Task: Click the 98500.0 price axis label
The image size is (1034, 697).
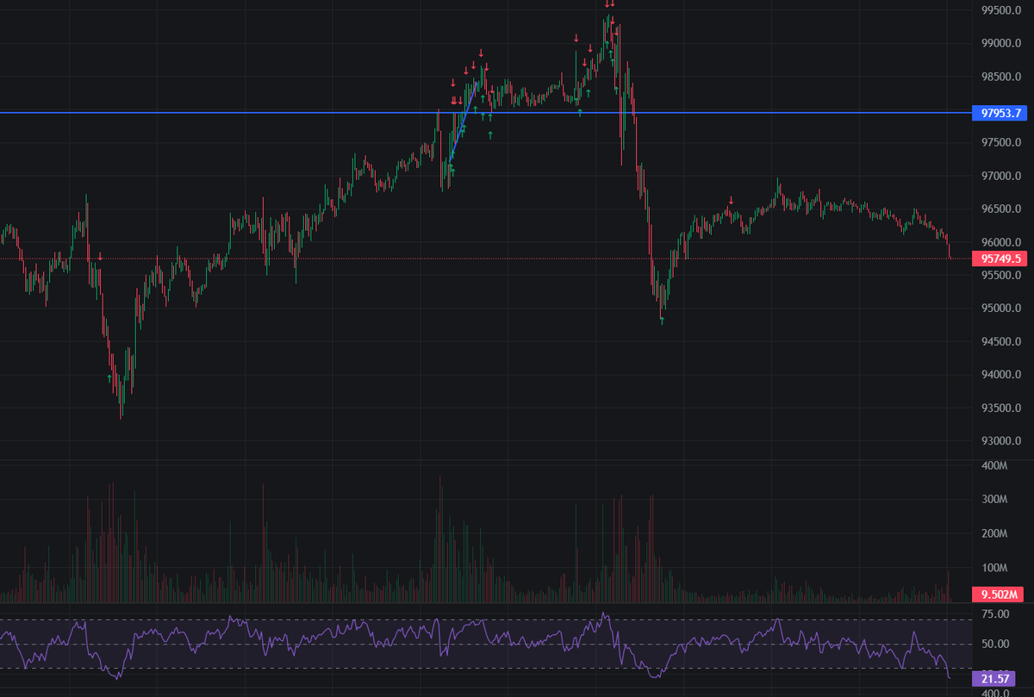Action: pos(1001,77)
